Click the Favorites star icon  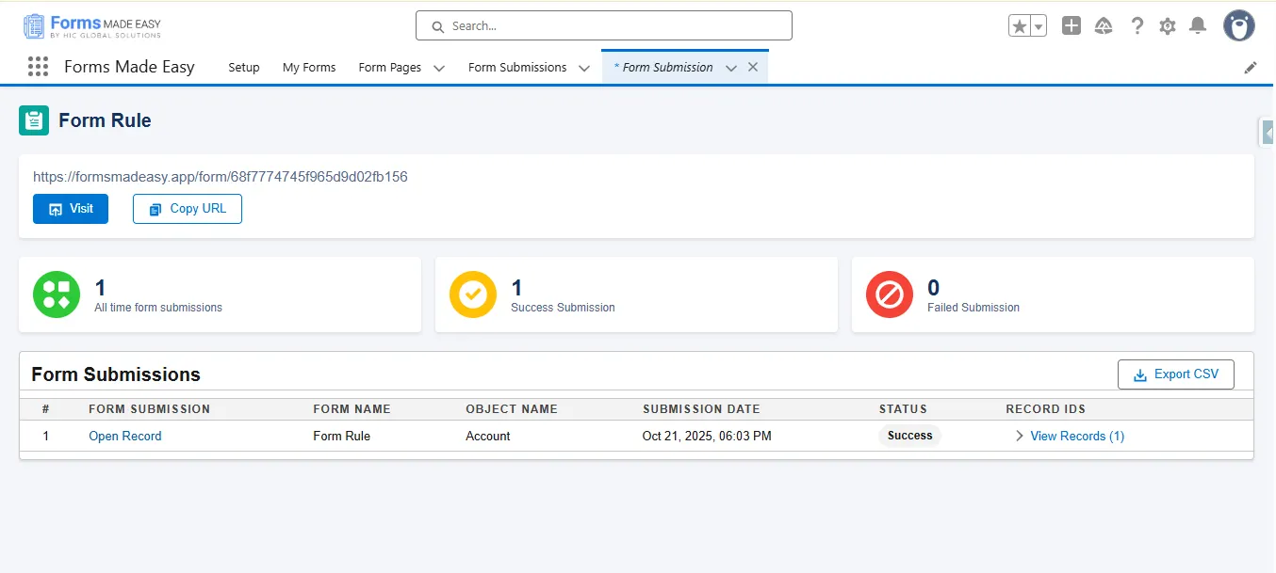[x=1019, y=26]
